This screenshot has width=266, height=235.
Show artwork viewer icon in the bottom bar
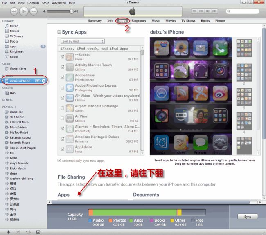tap(38, 232)
